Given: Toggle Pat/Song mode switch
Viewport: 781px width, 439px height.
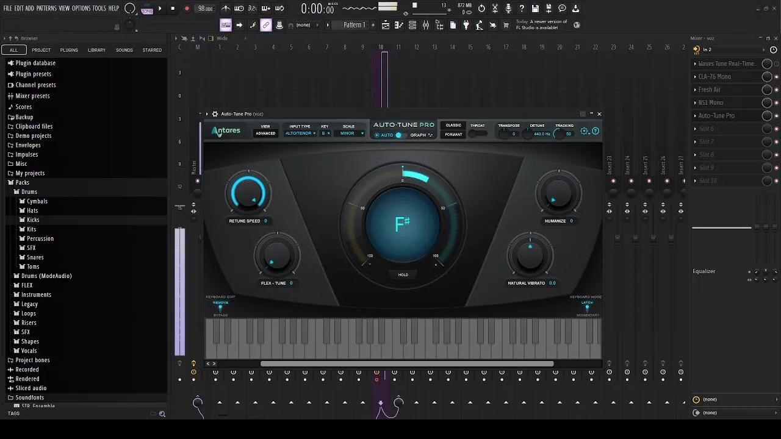Looking at the screenshot, I should tap(147, 9).
